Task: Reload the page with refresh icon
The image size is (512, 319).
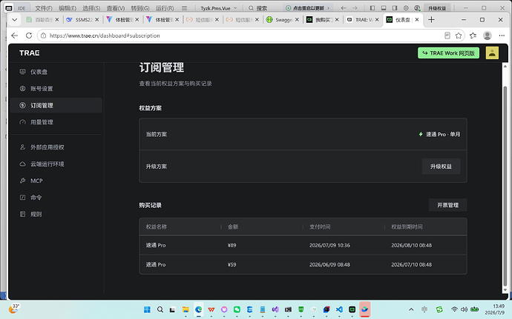Action: pyautogui.click(x=29, y=36)
